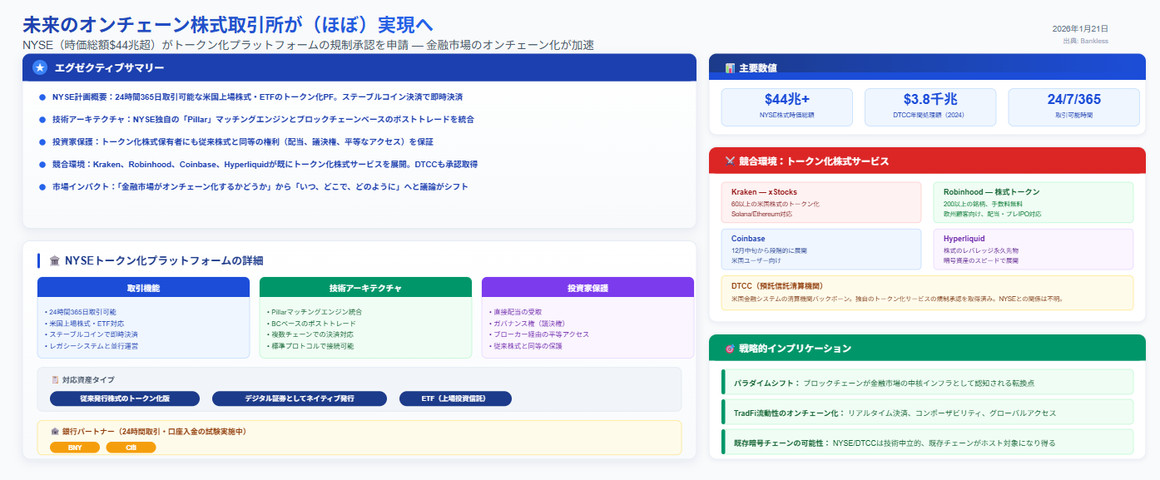The image size is (1160, 480).
Task: Open the Kraken — xStocks card
Action: click(x=821, y=201)
